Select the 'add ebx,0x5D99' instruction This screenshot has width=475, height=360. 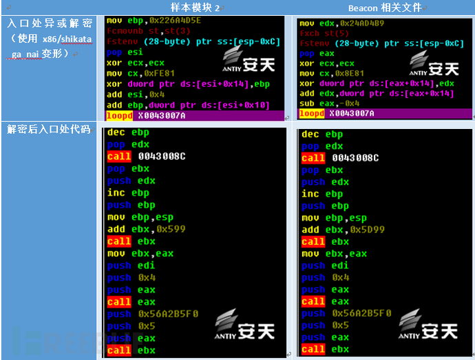tap(344, 230)
